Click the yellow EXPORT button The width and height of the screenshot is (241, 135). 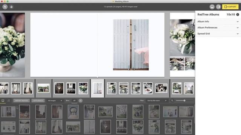(230, 7)
